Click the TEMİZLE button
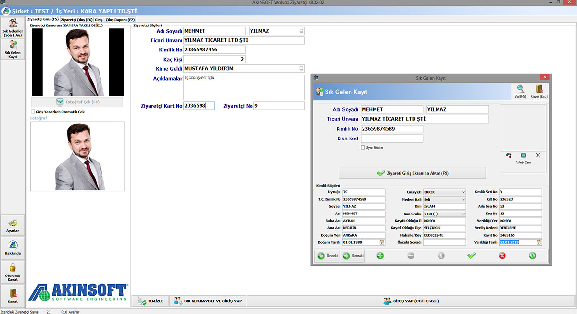577x314 pixels. click(x=151, y=301)
